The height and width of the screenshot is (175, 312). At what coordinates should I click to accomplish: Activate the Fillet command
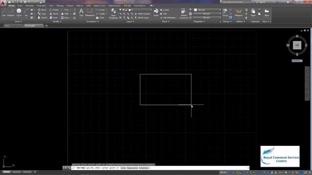65,14
